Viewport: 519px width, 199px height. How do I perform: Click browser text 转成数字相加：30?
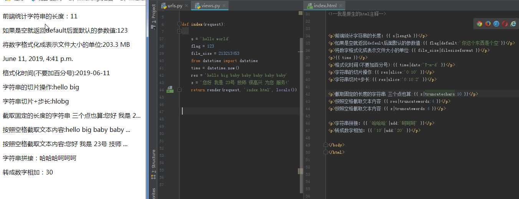(x=28, y=172)
